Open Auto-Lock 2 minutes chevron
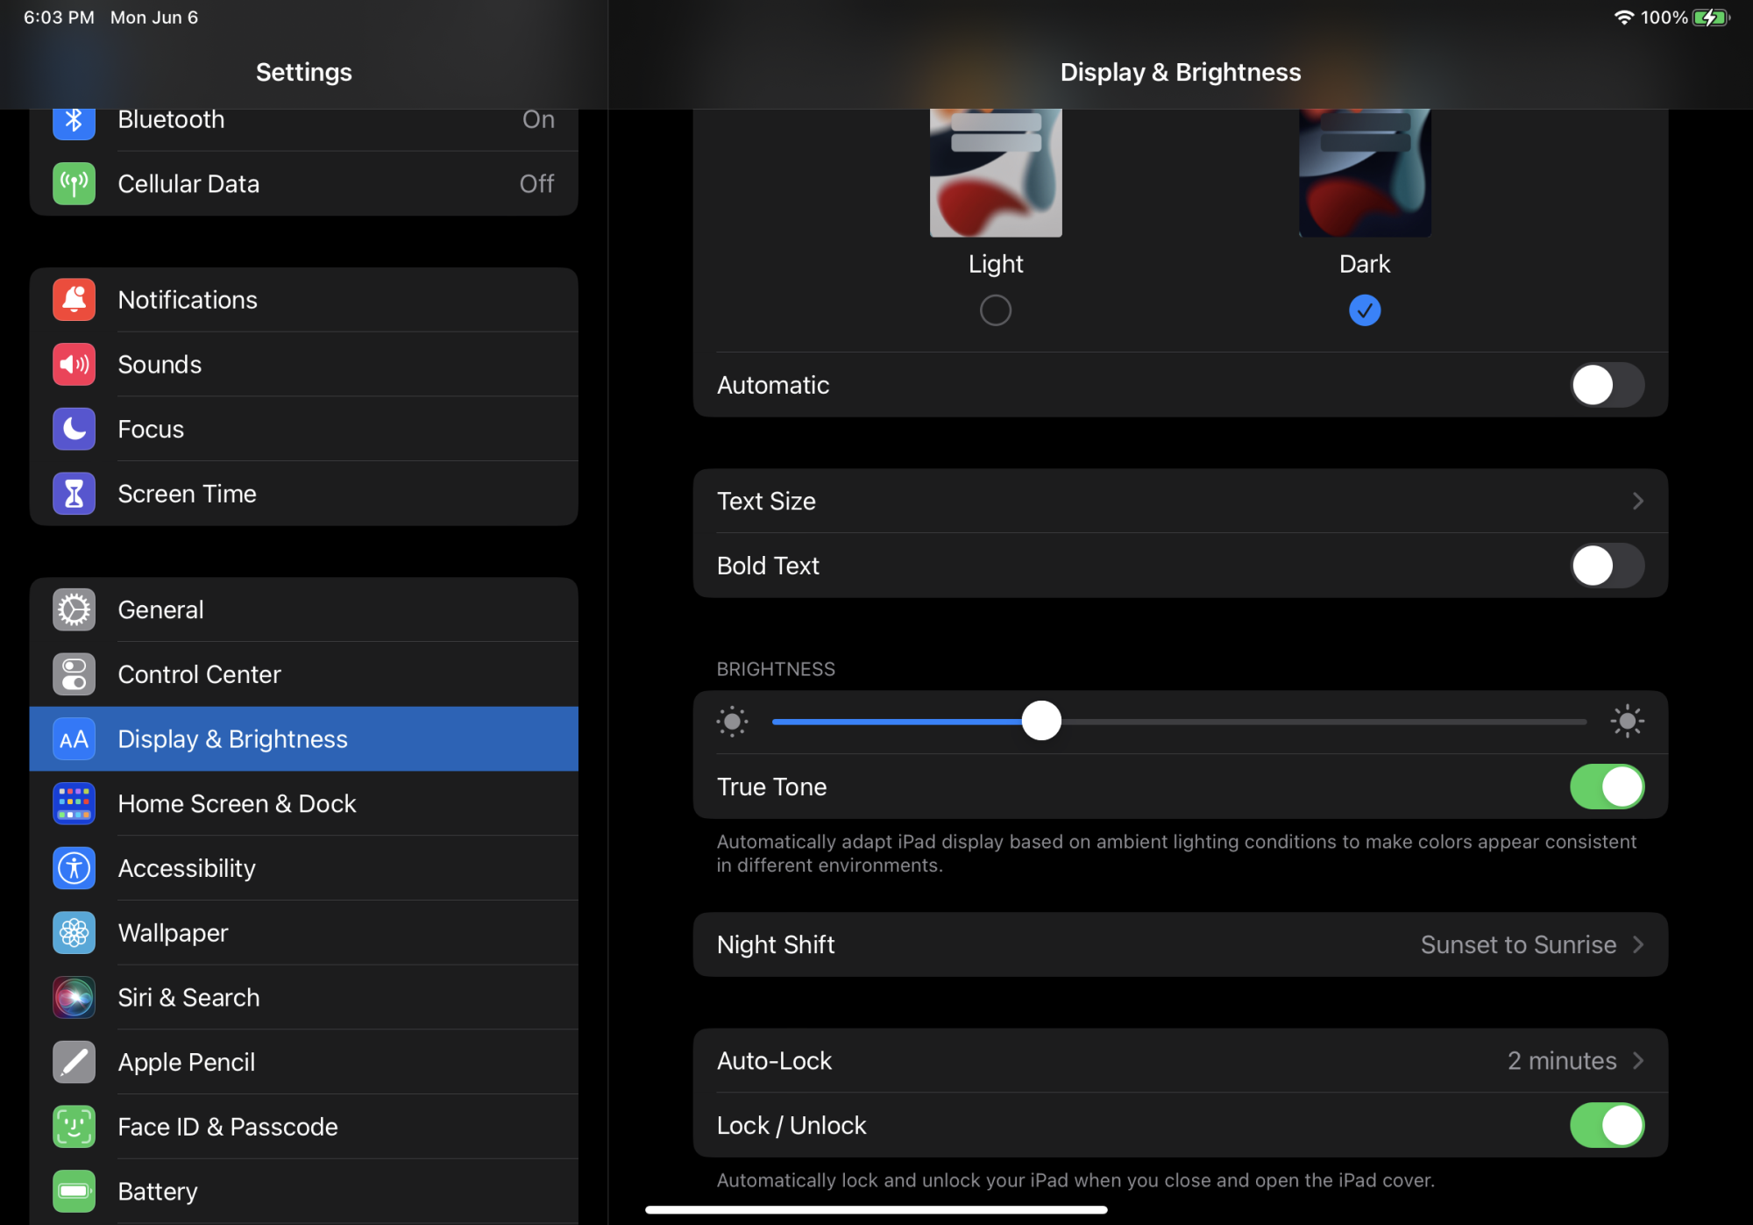 tap(1637, 1061)
